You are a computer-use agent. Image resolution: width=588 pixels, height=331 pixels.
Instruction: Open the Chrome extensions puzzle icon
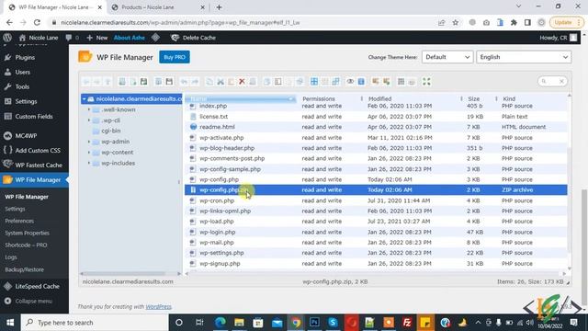tap(514, 22)
